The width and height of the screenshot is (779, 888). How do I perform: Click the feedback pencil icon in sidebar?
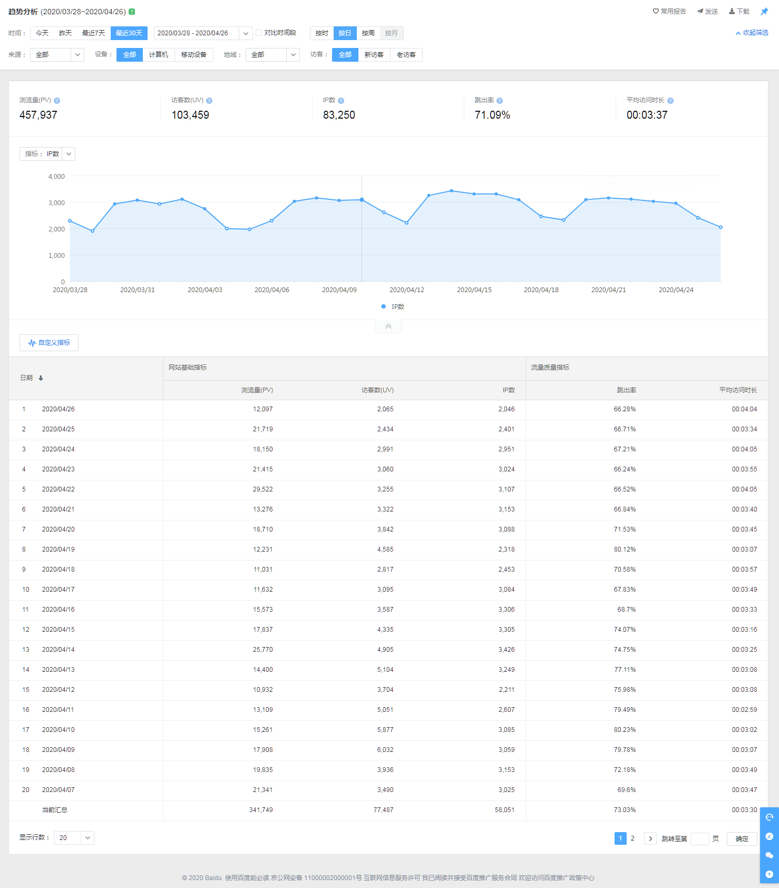tap(770, 836)
